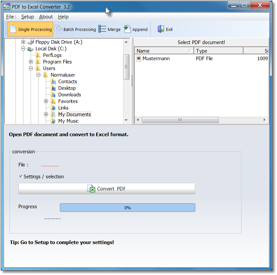
Task: Click the PDF File type cell
Action: [204, 58]
